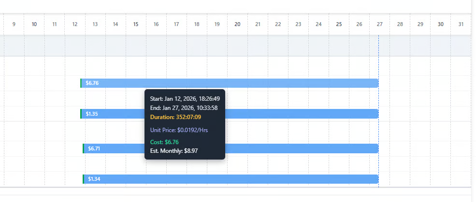This screenshot has width=476, height=202.
Task: Select day 20 in the date header
Action: [237, 24]
